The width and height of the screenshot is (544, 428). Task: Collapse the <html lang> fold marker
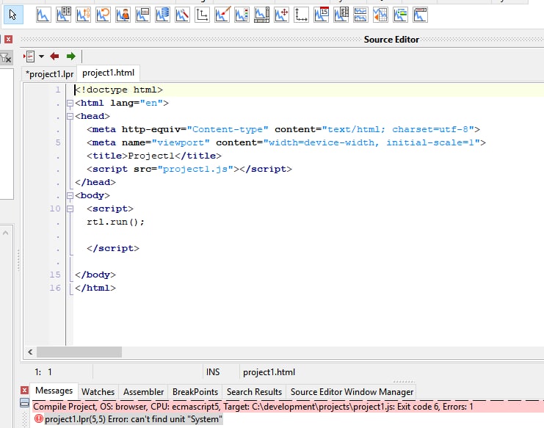pos(70,103)
